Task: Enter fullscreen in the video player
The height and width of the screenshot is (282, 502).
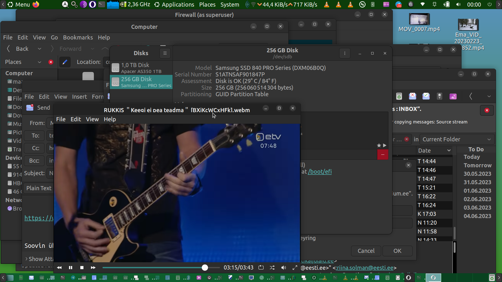Action: (295, 268)
